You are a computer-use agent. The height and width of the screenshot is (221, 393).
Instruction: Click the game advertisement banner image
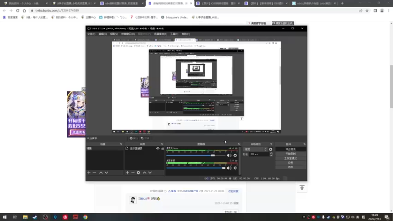tap(77, 114)
